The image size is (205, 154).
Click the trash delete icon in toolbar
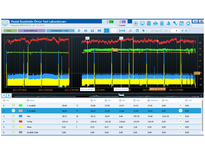tap(79, 30)
